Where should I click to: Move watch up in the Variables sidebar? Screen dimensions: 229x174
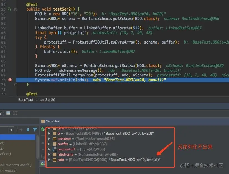pos(43,143)
